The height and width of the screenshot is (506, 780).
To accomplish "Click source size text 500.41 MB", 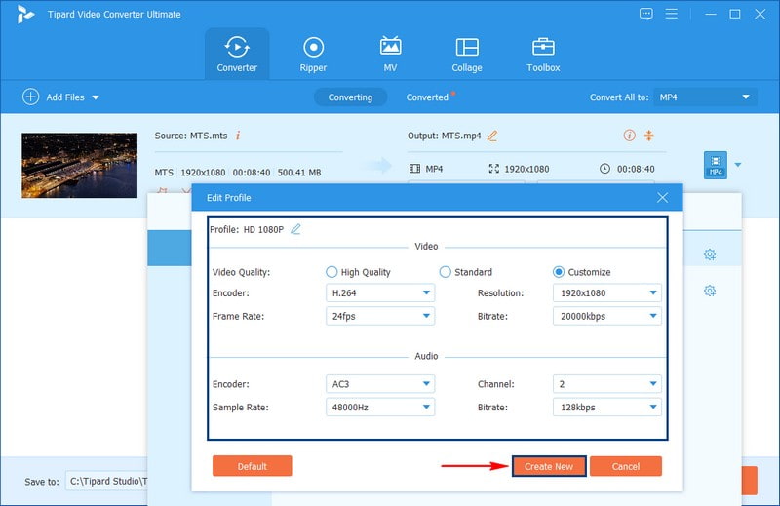I will (x=299, y=173).
